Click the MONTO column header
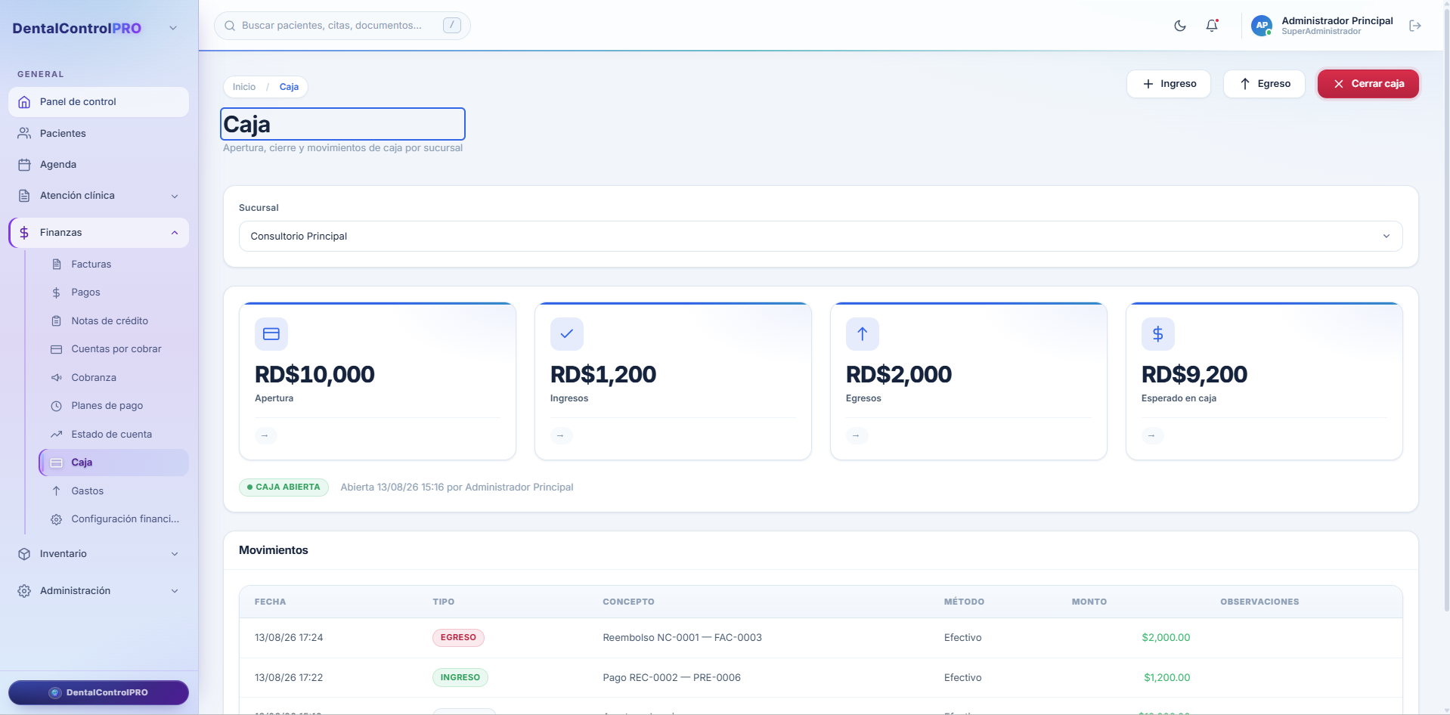 (1089, 602)
